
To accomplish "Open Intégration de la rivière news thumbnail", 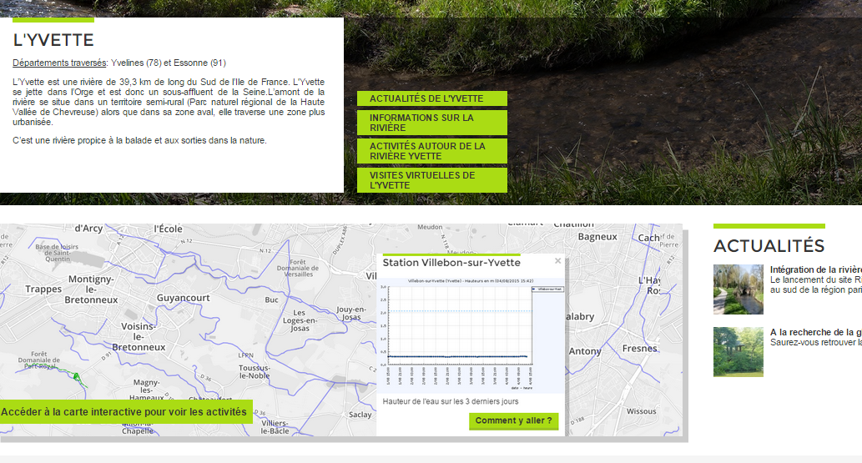I will (x=738, y=289).
